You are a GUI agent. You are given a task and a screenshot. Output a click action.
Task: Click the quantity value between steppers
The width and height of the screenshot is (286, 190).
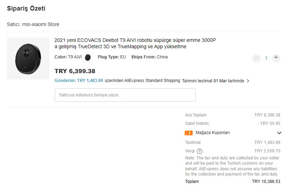[266, 58]
